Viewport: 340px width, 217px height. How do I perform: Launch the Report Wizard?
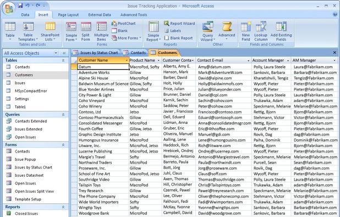coord(179,23)
